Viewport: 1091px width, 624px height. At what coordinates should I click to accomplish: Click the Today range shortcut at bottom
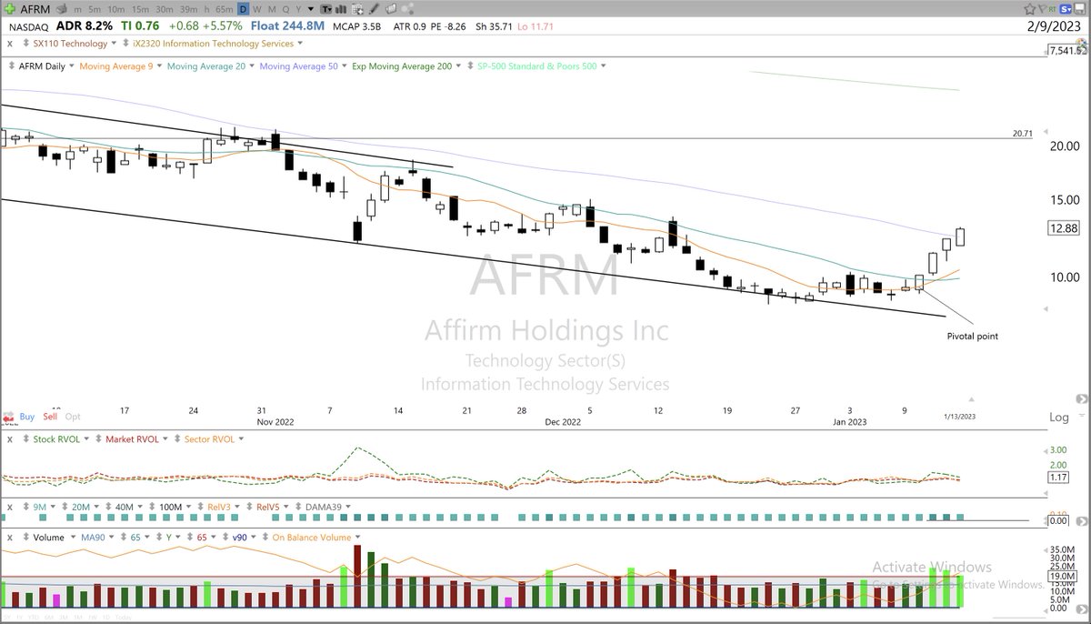point(124,618)
